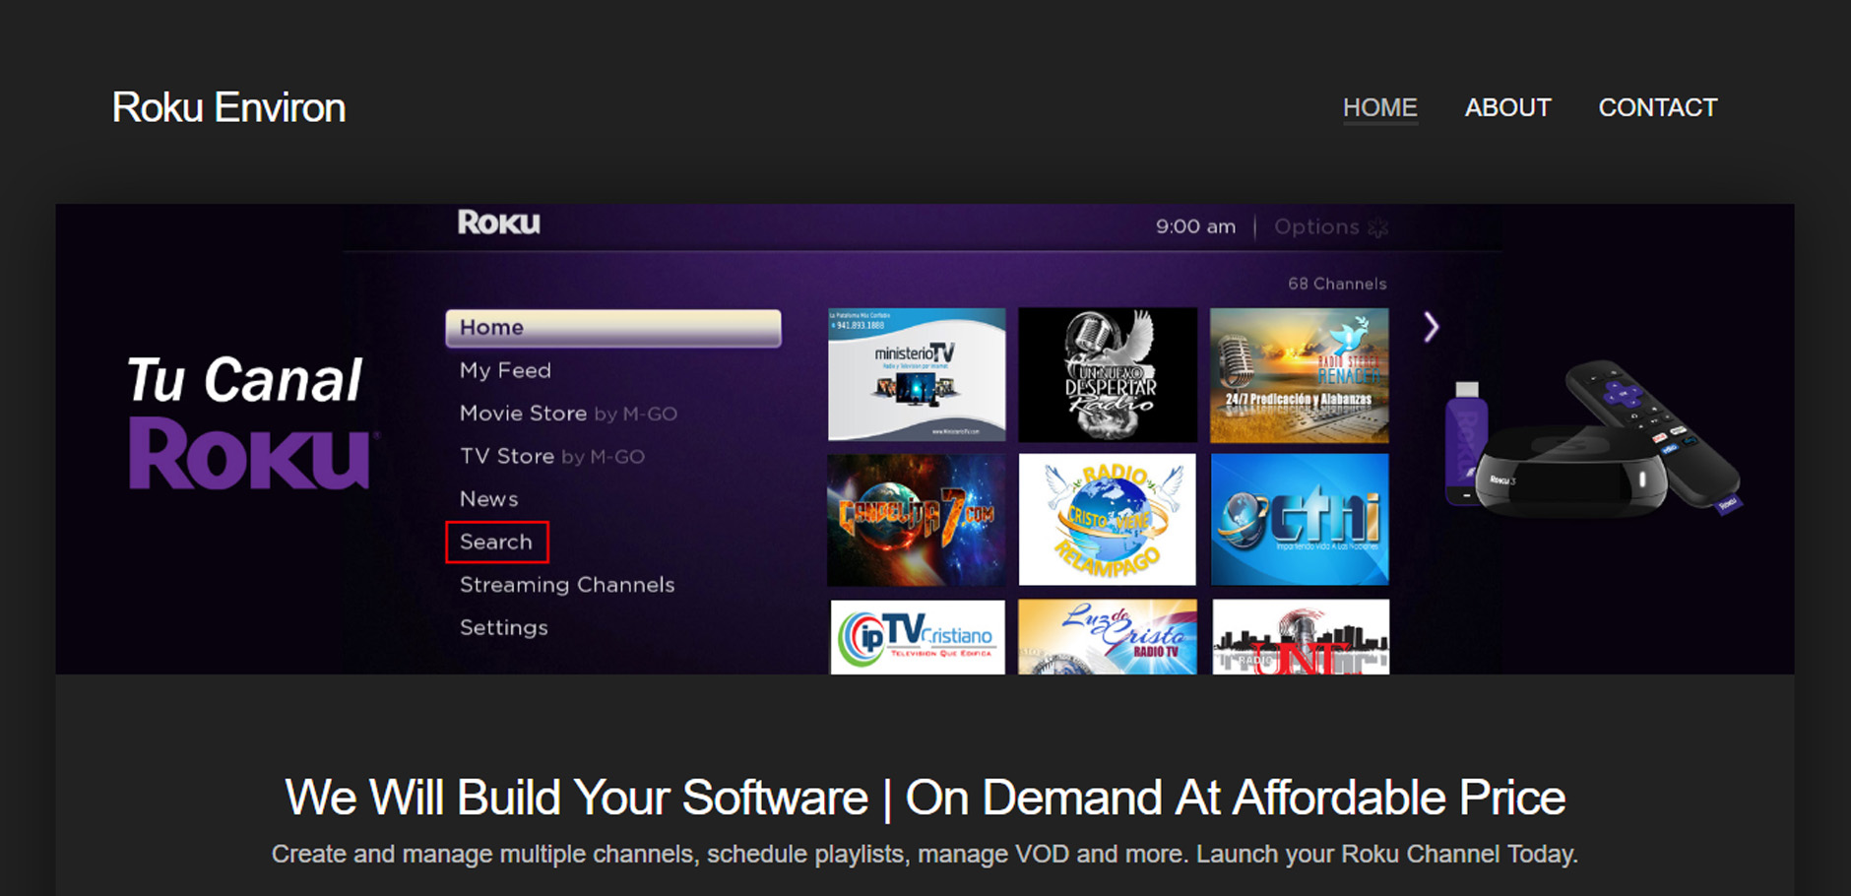Viewport: 1851px width, 896px height.
Task: Open the CTNI channel tile
Action: 1299,520
